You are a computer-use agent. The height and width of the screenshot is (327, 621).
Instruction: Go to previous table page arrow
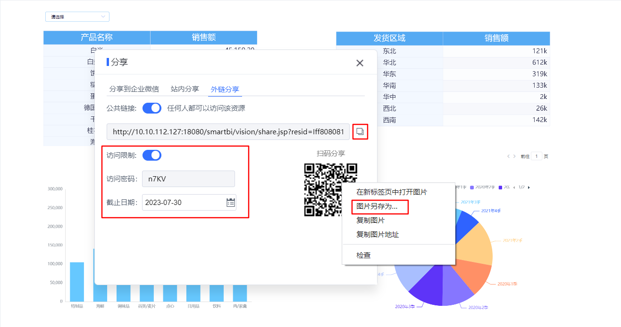click(509, 156)
